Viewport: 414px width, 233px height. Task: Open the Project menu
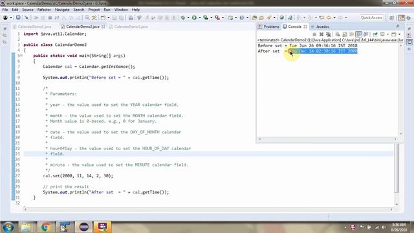point(94,10)
